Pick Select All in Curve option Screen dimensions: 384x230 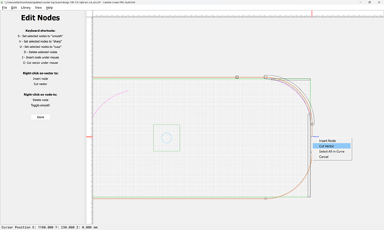332,151
